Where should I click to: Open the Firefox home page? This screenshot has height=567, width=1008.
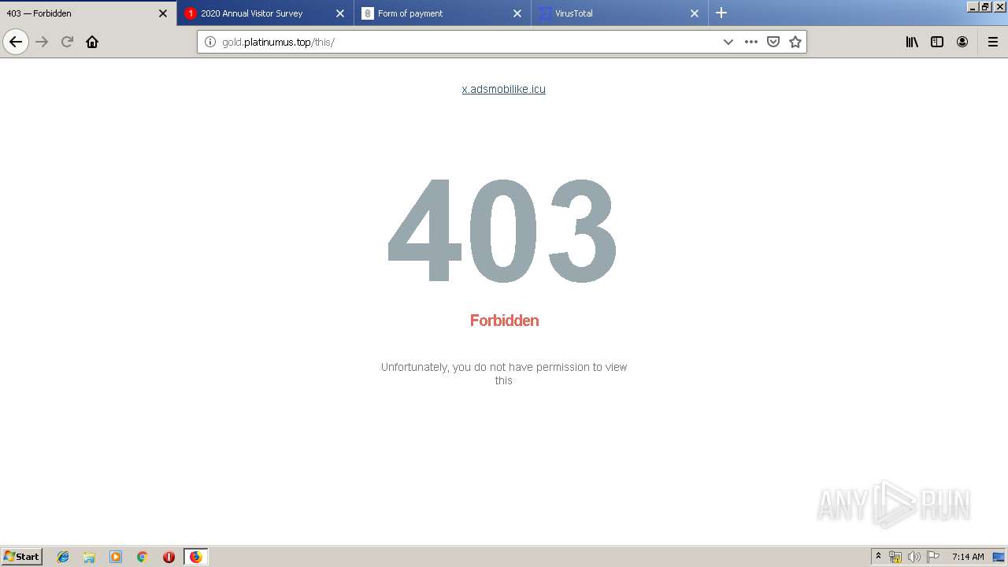(x=92, y=42)
